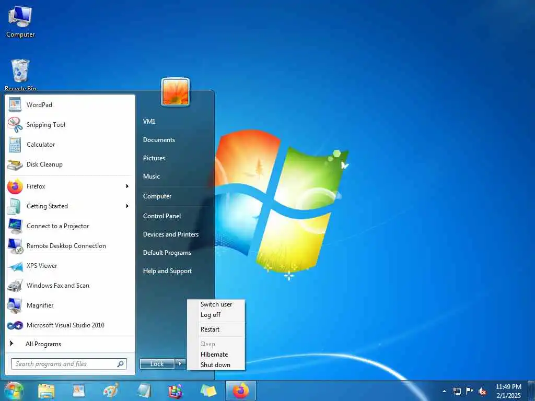535x401 pixels.
Task: Open Help and Support
Action: 167,271
